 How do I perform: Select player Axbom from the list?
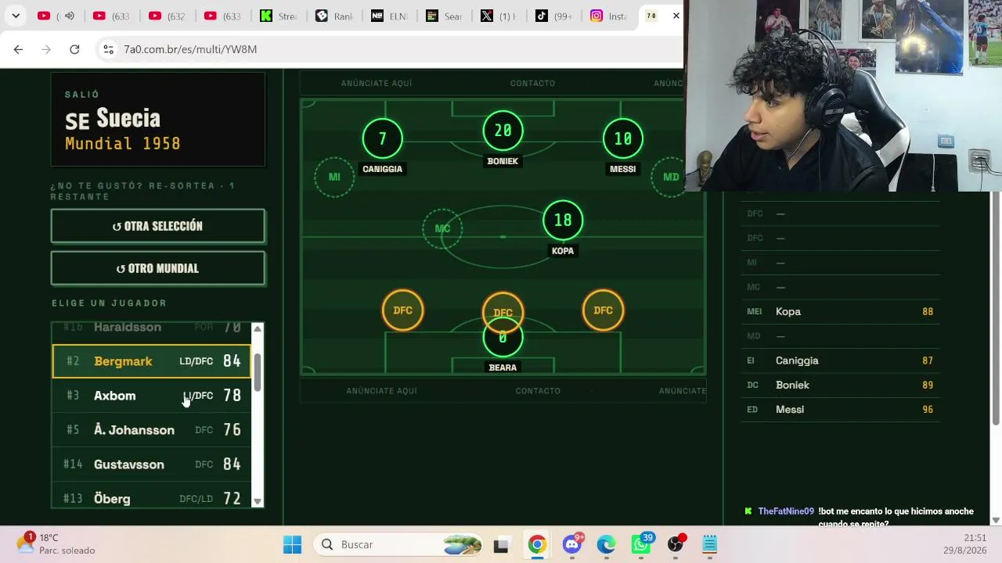tap(151, 396)
